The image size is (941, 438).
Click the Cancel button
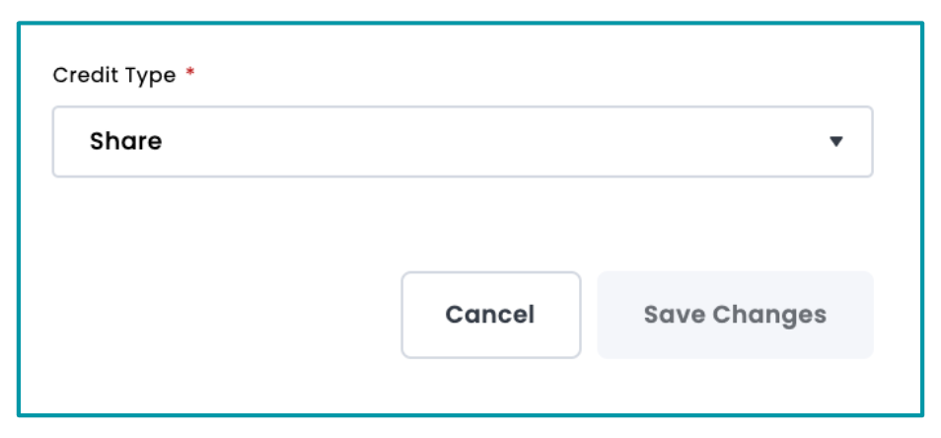(490, 315)
